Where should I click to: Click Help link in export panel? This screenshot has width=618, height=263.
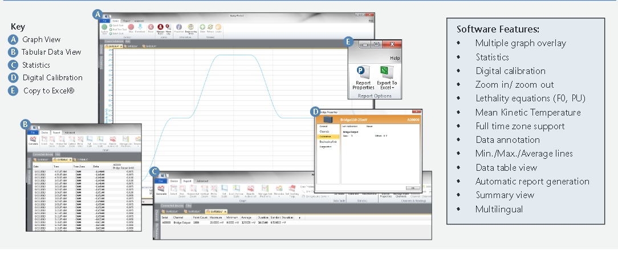[395, 57]
